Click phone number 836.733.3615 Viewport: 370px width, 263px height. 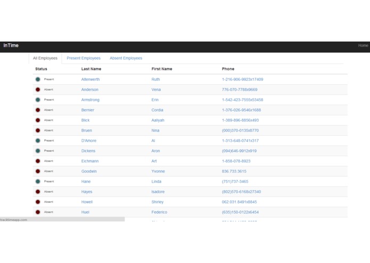234,171
